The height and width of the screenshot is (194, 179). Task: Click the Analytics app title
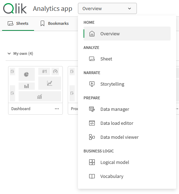pyautogui.click(x=53, y=9)
